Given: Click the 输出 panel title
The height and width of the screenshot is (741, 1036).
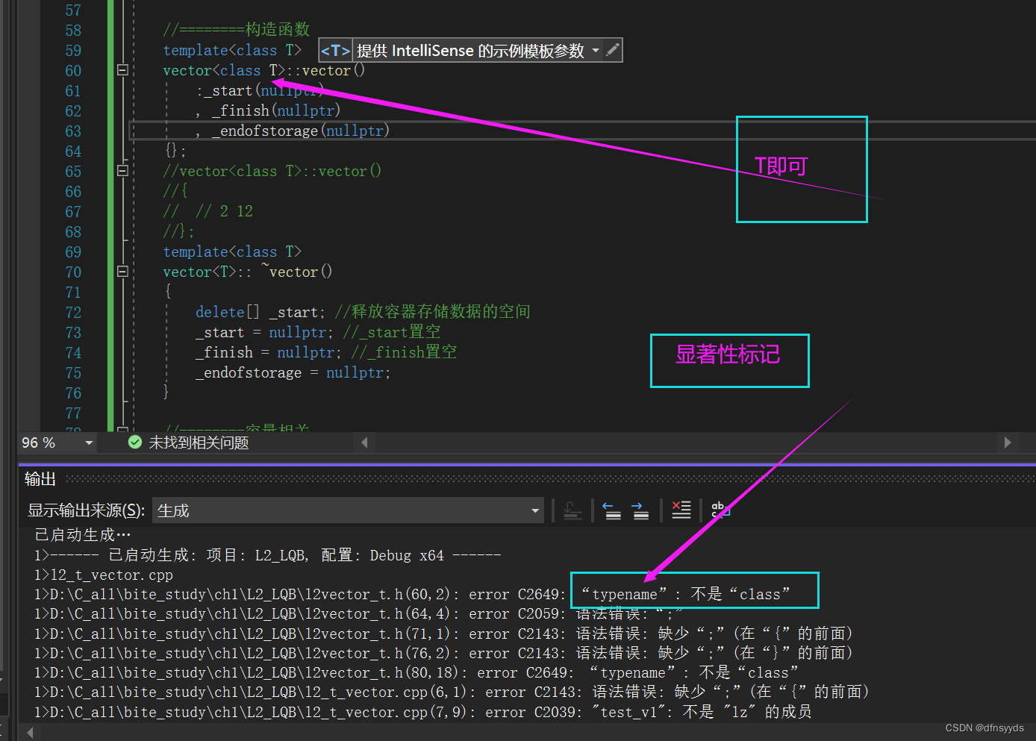Looking at the screenshot, I should click(x=40, y=479).
